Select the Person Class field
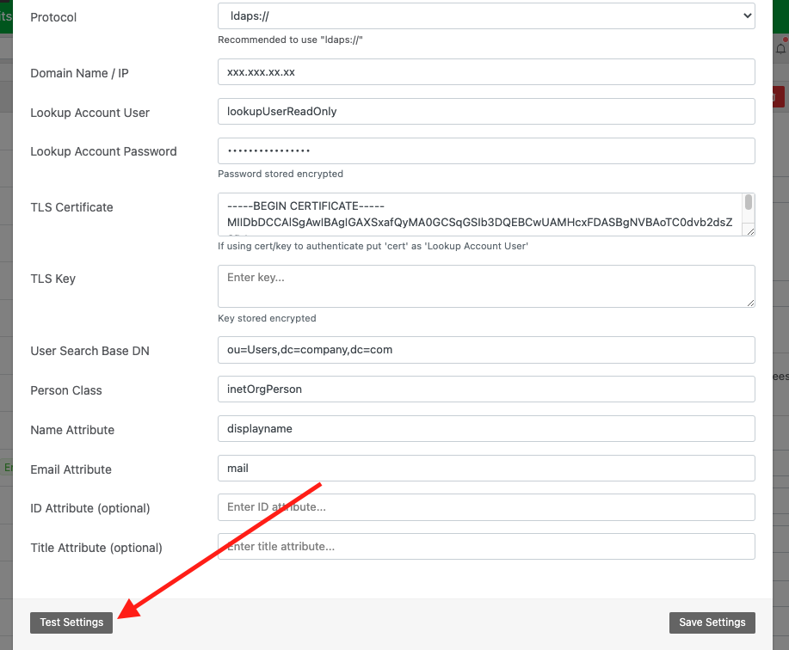The image size is (789, 650). coord(484,389)
